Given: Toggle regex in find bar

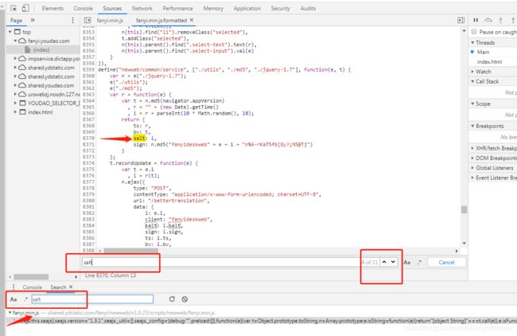Looking at the screenshot, I should 419,263.
